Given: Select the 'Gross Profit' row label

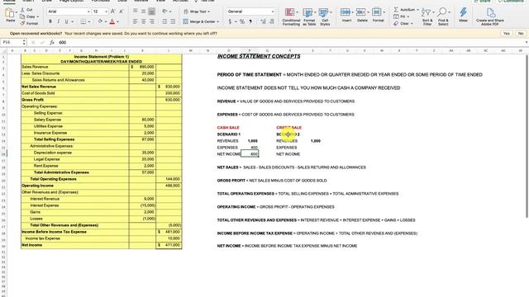Looking at the screenshot, I should [x=33, y=100].
